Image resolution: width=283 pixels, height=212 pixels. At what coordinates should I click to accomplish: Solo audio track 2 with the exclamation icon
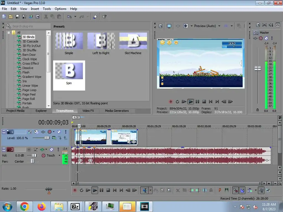[58, 149]
